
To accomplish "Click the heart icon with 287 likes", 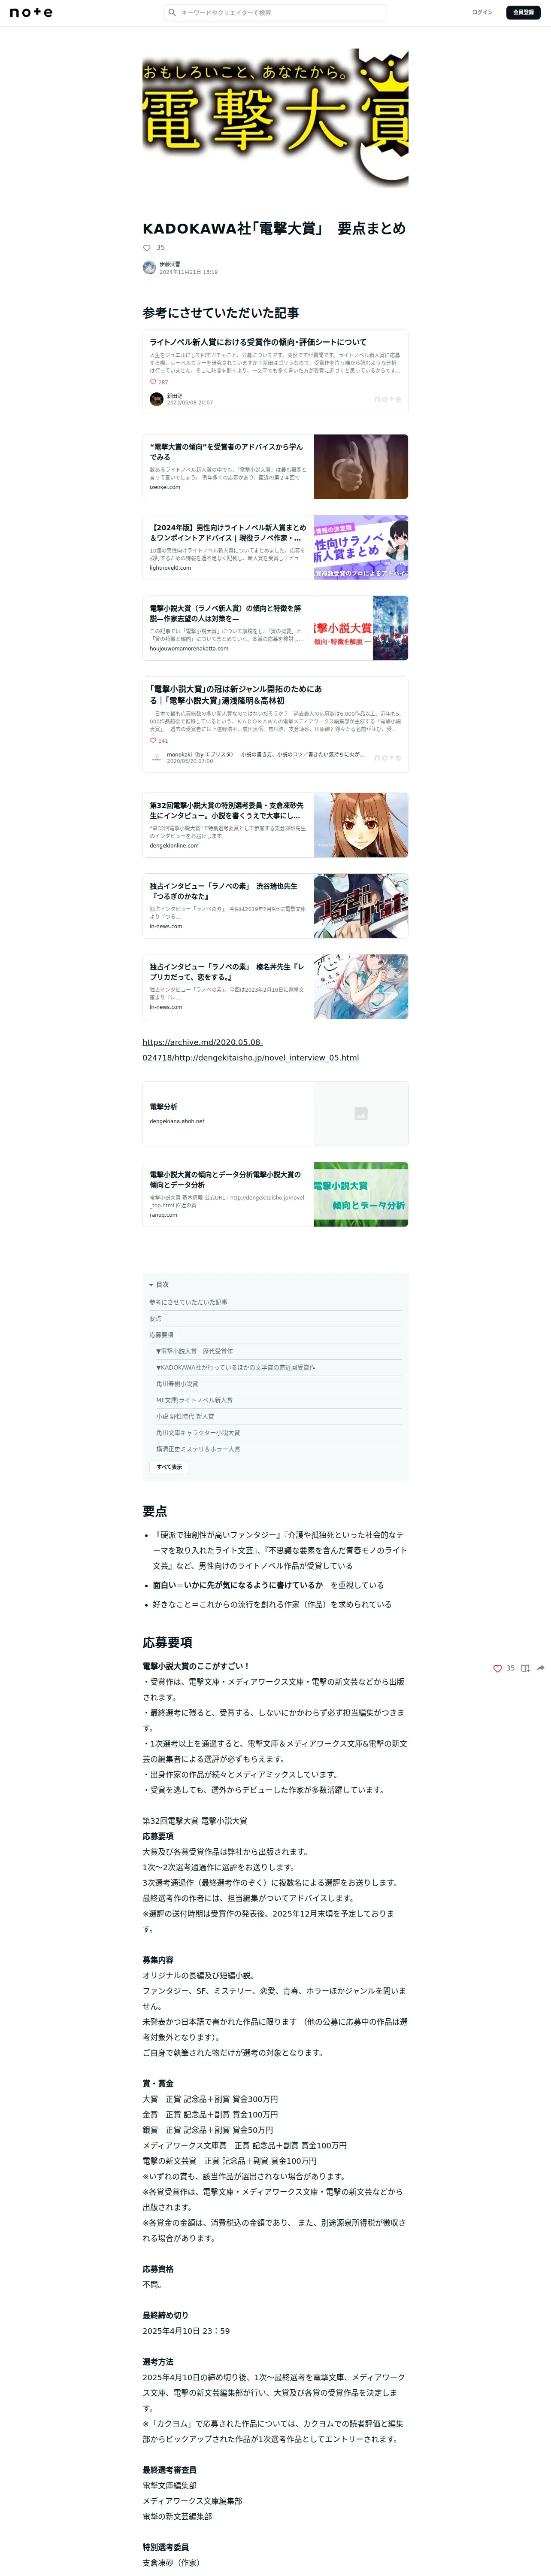I will click(153, 382).
